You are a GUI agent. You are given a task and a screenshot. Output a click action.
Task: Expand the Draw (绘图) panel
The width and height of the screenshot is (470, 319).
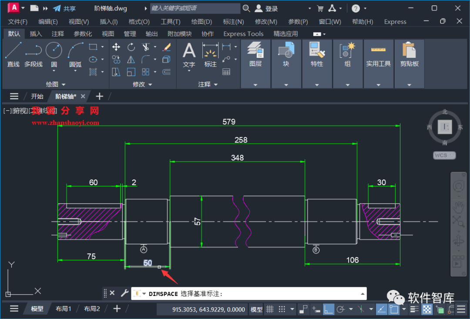tap(55, 84)
